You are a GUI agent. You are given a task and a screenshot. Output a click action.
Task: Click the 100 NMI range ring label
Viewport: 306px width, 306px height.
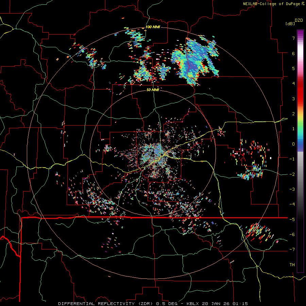tap(153, 27)
